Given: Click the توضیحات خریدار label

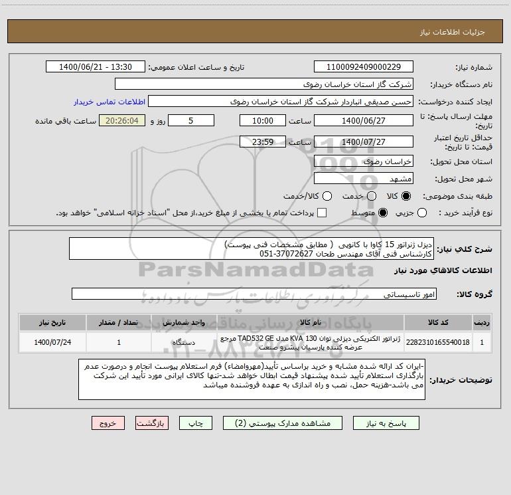Looking at the screenshot, I should (461, 380).
